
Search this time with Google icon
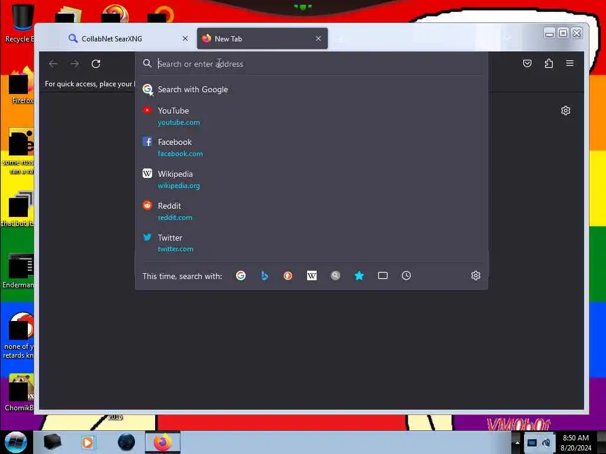click(241, 275)
